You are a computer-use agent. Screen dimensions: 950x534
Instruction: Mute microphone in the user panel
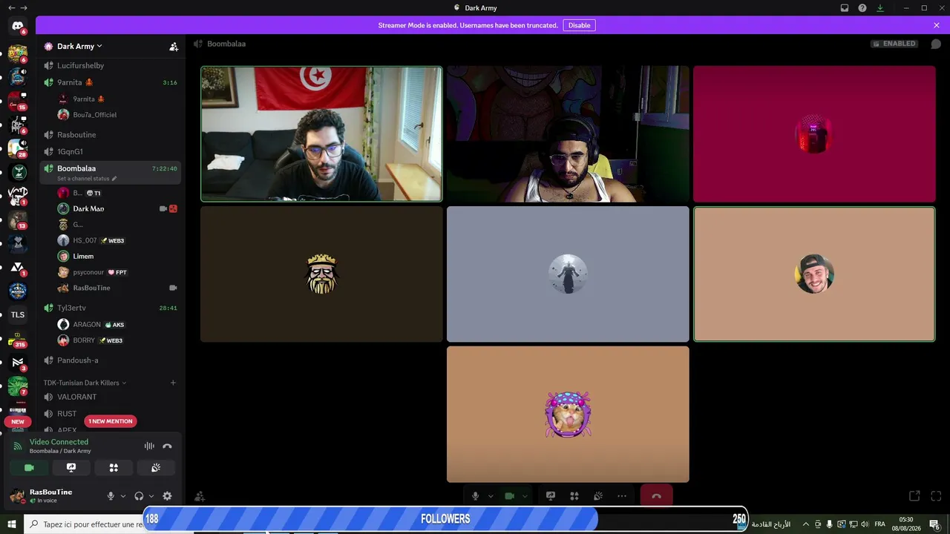pos(111,496)
